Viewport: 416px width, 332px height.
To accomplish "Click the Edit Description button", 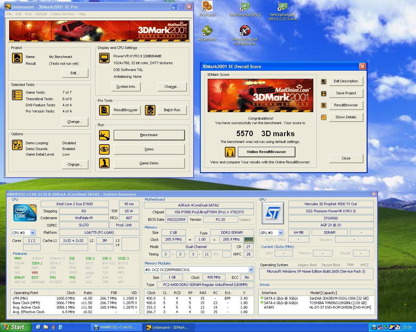I will click(x=346, y=81).
